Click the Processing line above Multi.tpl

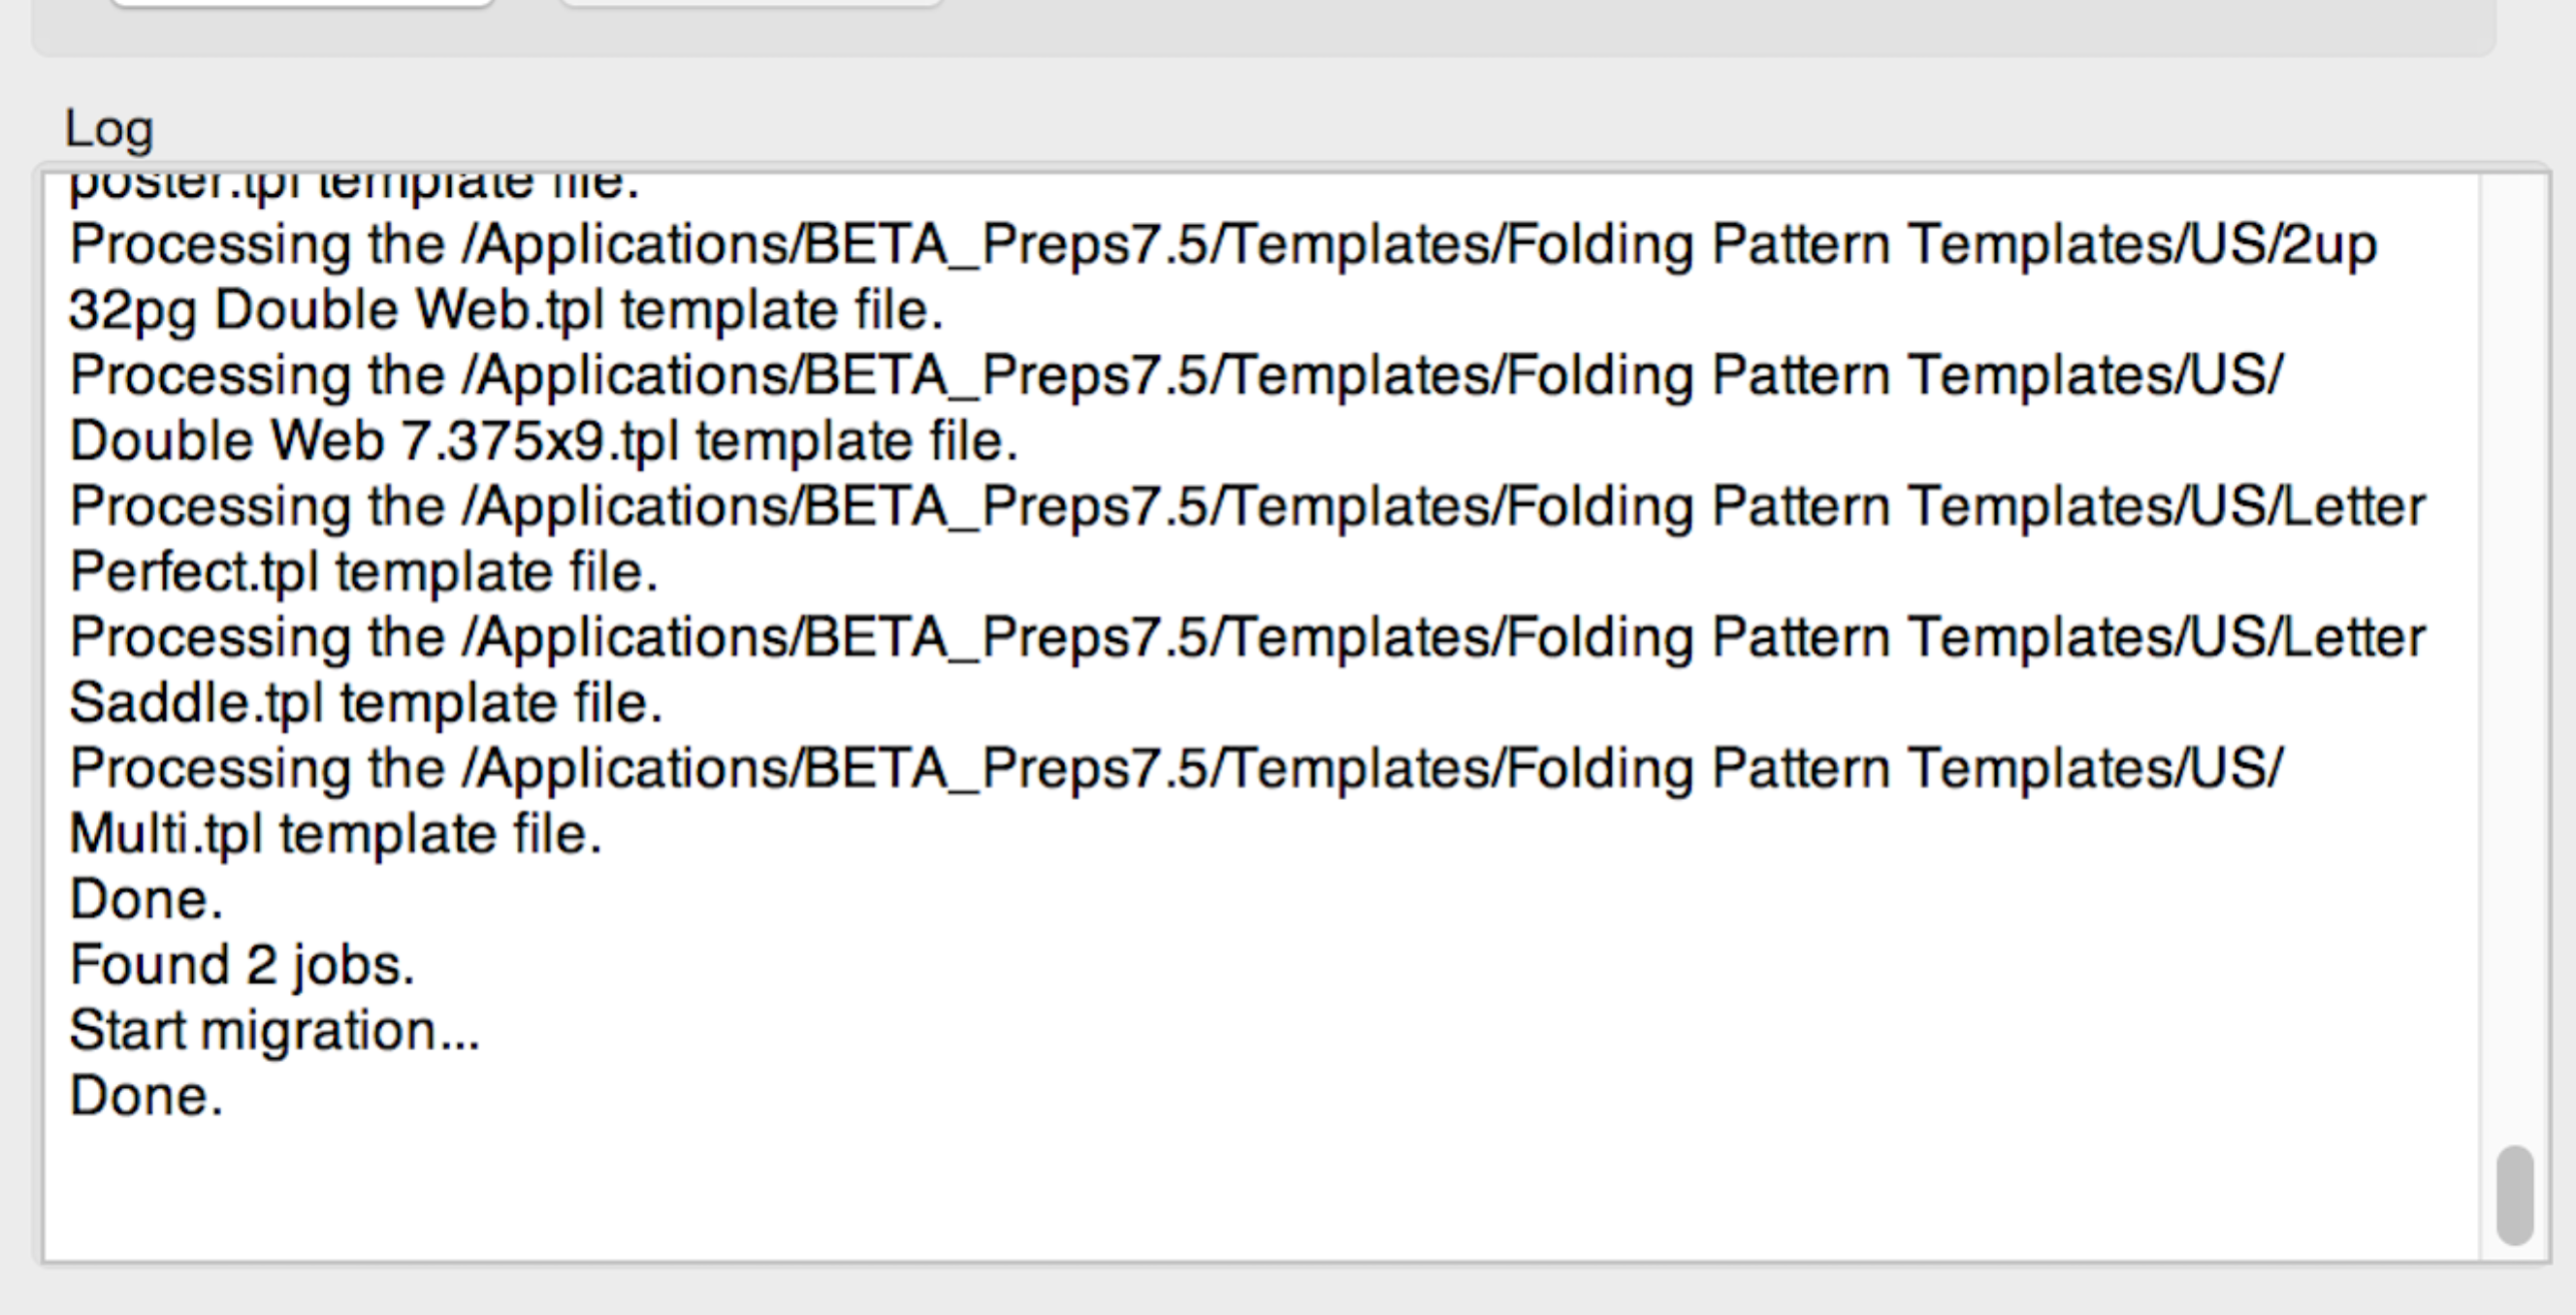coord(1176,769)
